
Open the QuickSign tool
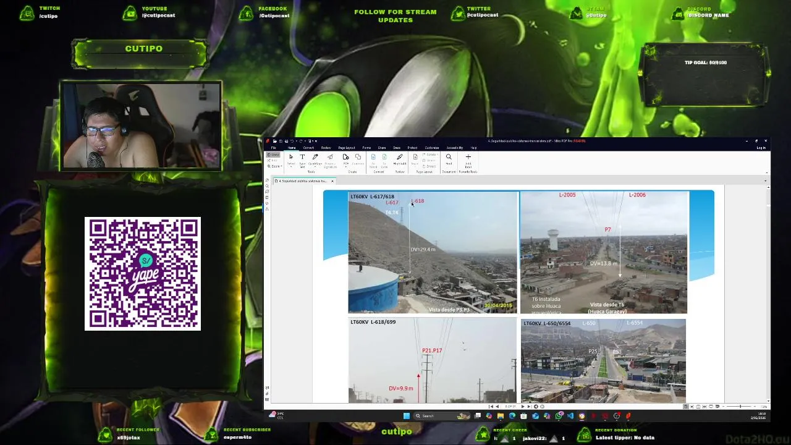(315, 158)
